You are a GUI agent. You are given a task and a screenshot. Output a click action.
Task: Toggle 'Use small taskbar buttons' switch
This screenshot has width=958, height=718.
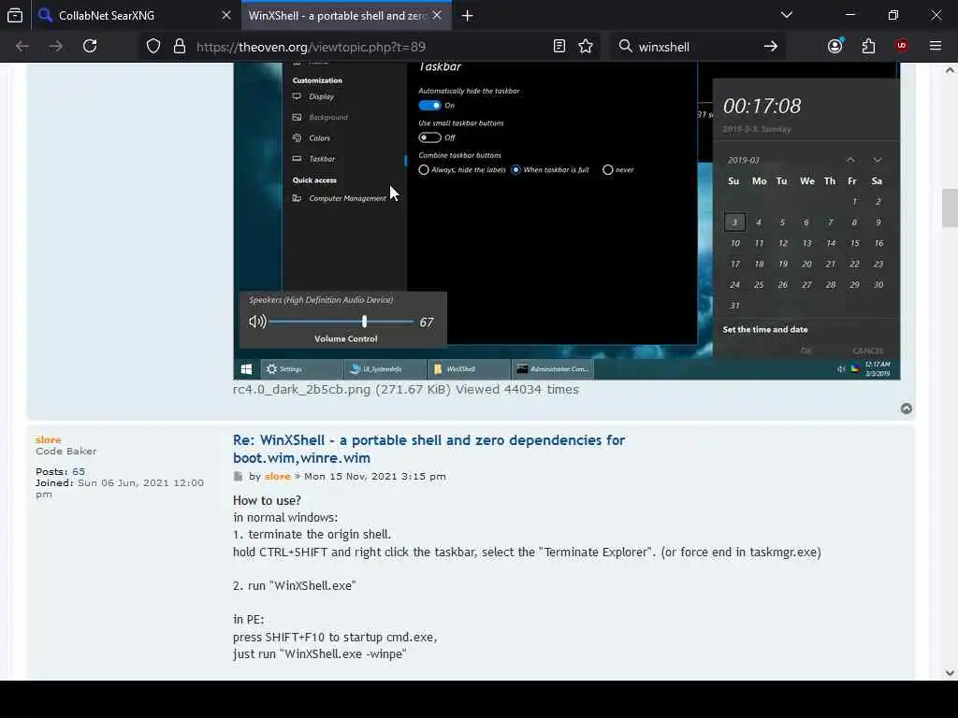pyautogui.click(x=429, y=137)
